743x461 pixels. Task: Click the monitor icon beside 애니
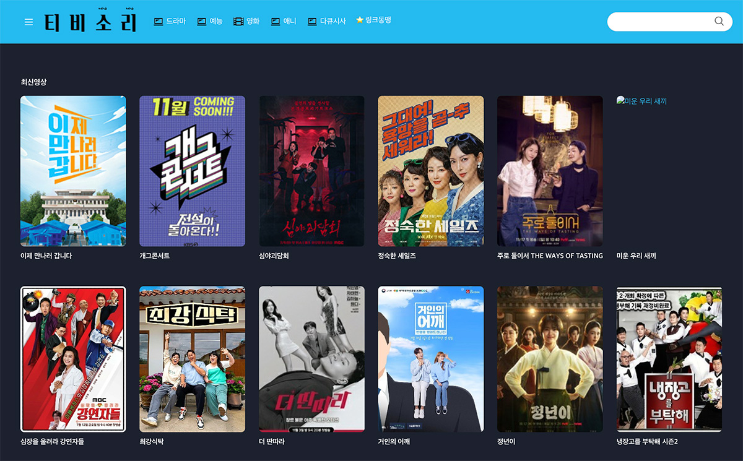(276, 22)
